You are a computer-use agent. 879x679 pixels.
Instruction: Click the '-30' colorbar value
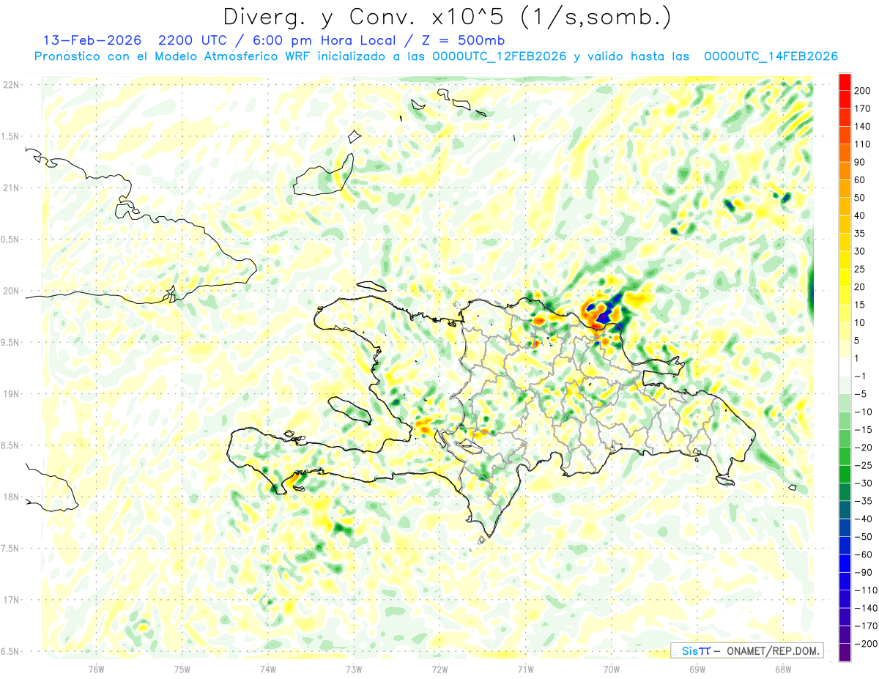(863, 483)
